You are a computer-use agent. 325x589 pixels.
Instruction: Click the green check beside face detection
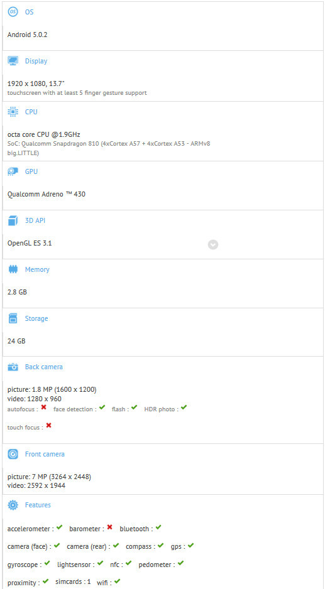pyautogui.click(x=102, y=408)
